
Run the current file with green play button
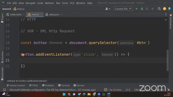[x=137, y=9]
